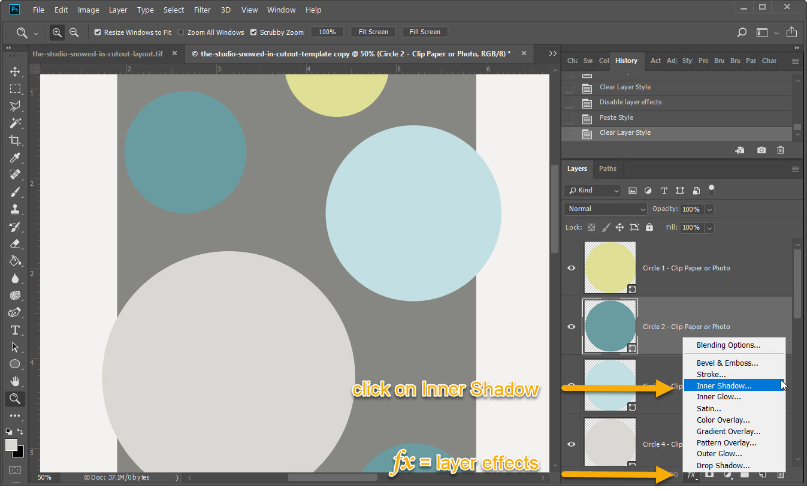
Task: Hide the Circle 4 layer
Action: 572,444
